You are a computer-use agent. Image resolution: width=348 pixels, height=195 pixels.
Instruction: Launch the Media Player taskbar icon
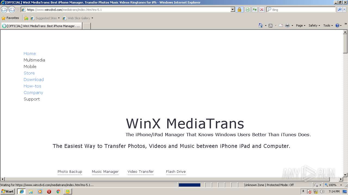point(40,191)
